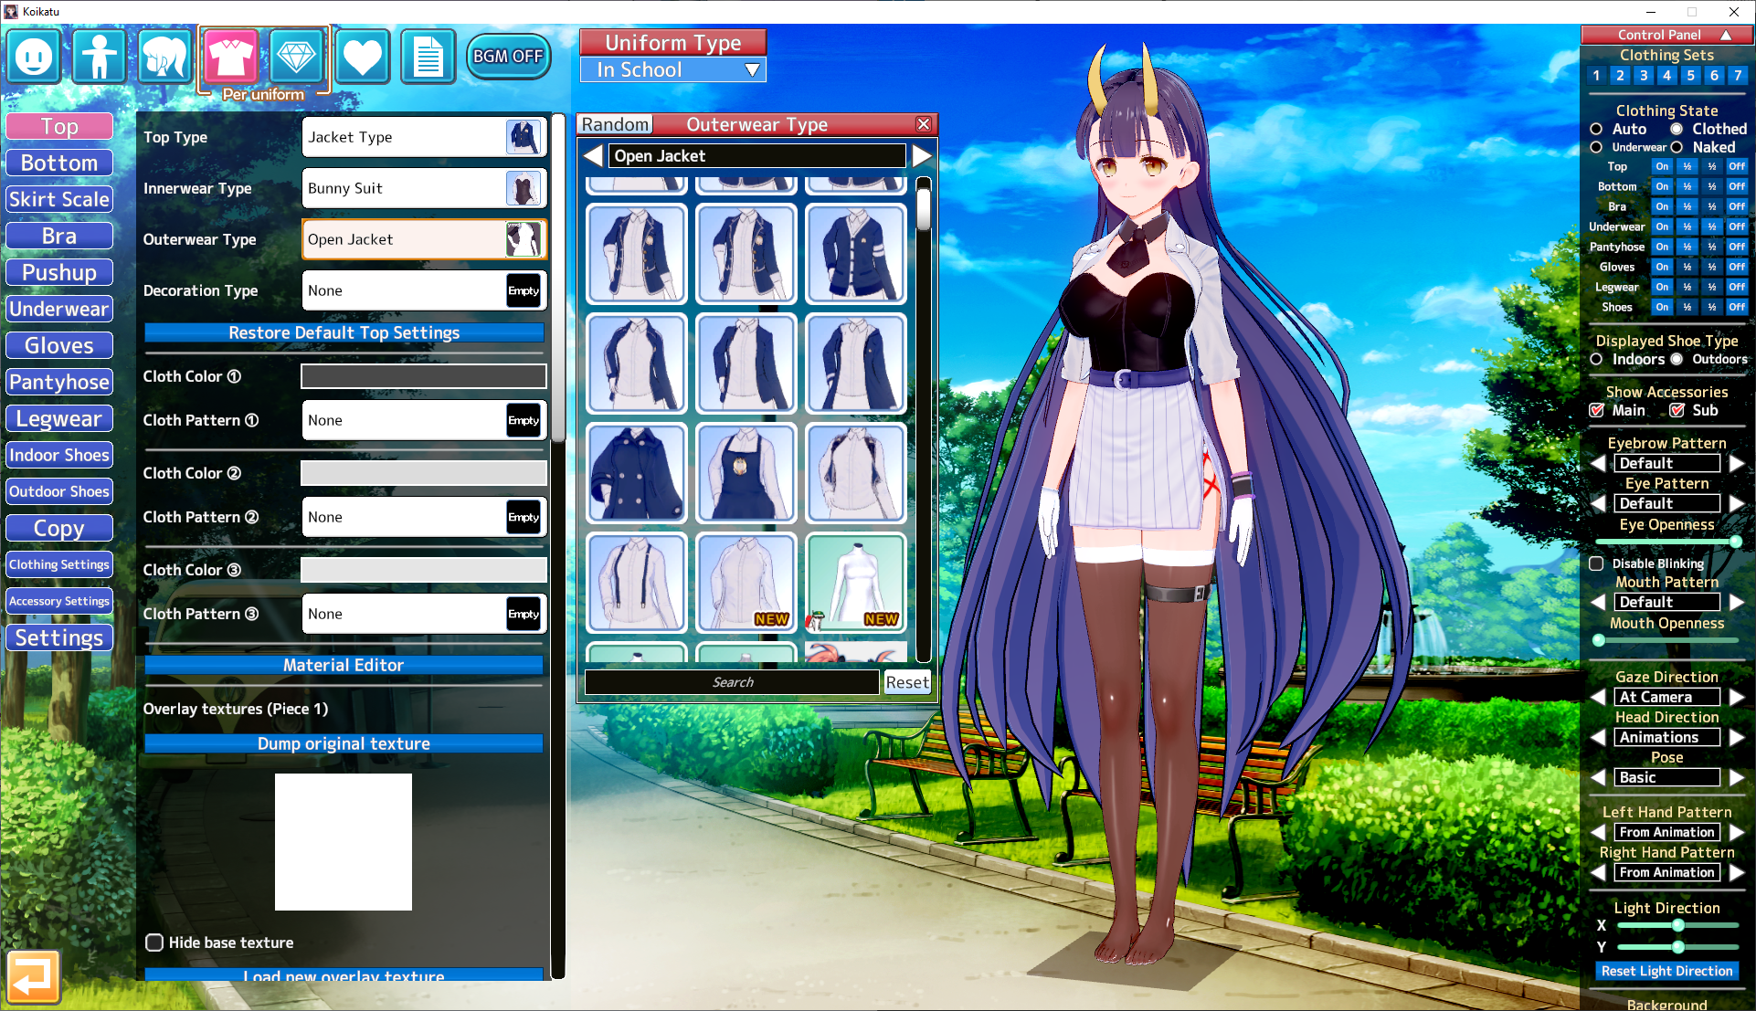The height and width of the screenshot is (1011, 1756).
Task: Adjust the Eye Openness slider
Action: pyautogui.click(x=1666, y=542)
